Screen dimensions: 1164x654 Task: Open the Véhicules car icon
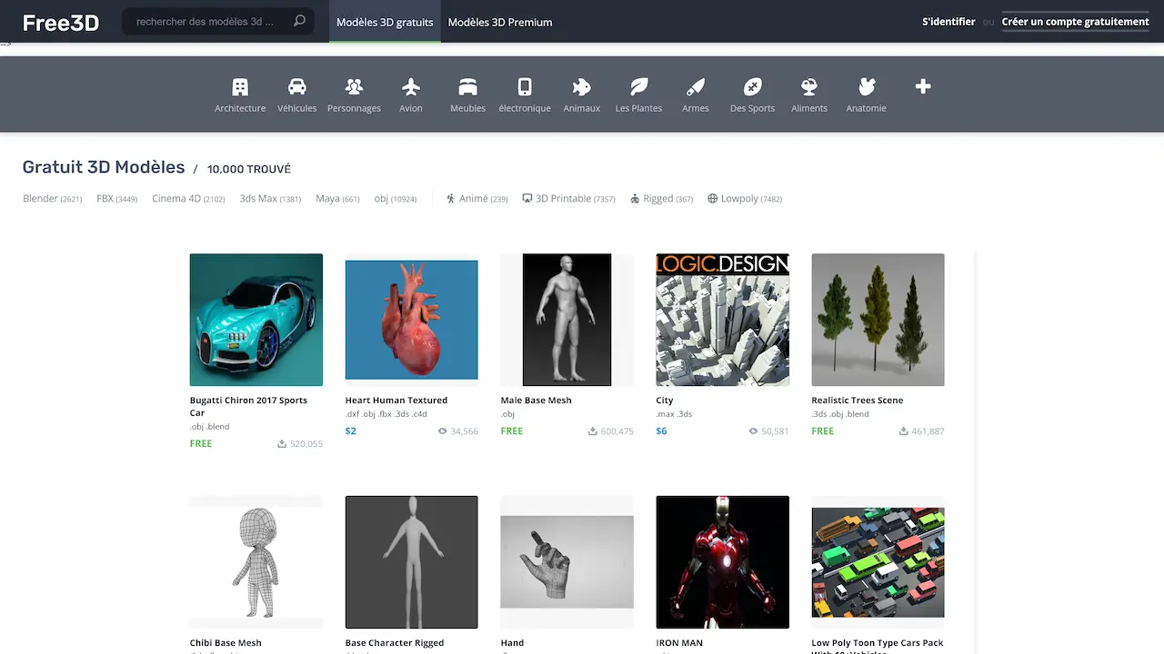(296, 87)
